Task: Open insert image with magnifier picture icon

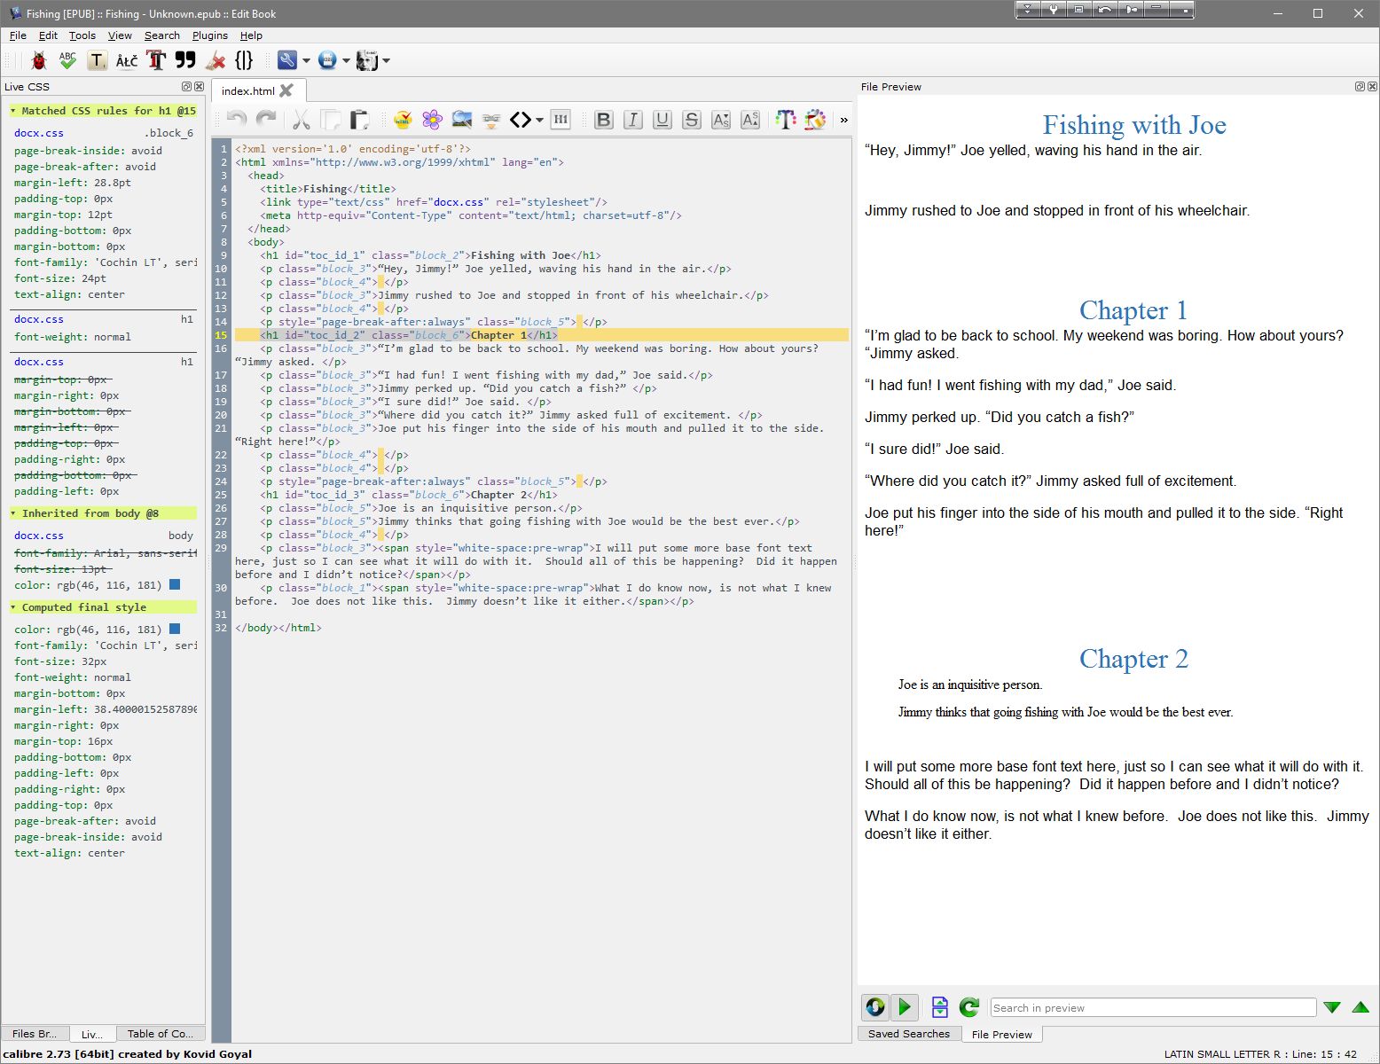Action: tap(461, 120)
